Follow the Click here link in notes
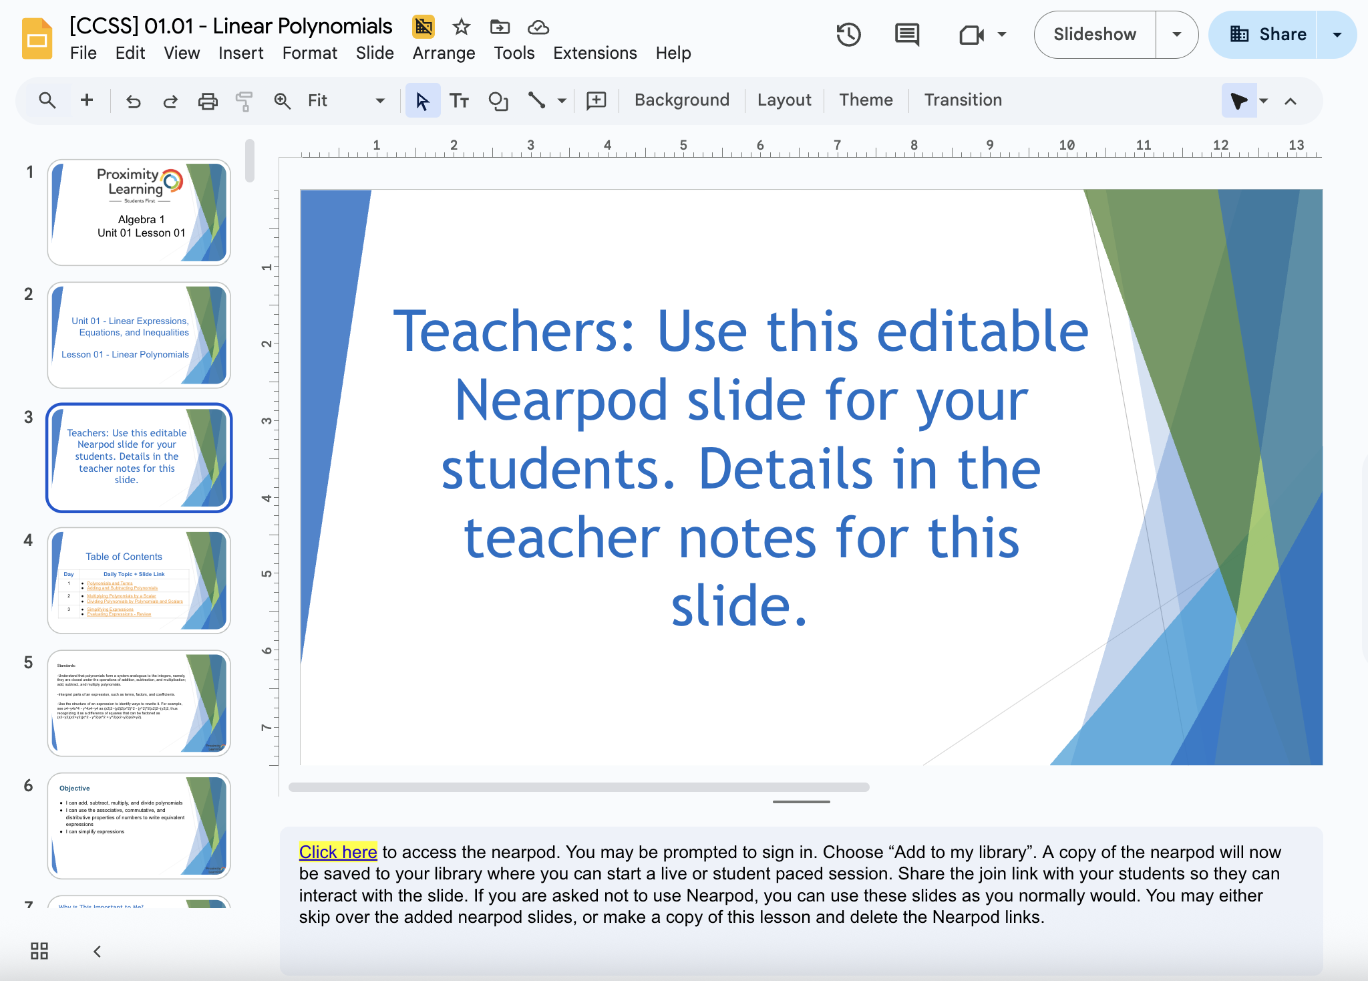The height and width of the screenshot is (981, 1368). pos(338,851)
